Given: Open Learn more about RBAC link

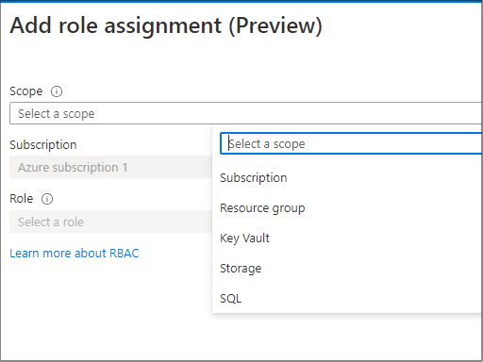Looking at the screenshot, I should tap(75, 254).
